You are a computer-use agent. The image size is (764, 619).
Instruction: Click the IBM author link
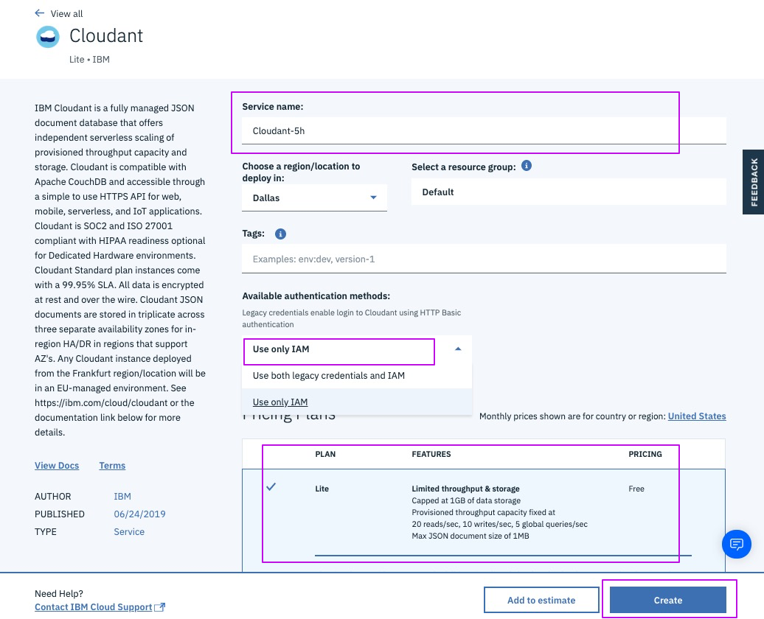[x=122, y=496]
